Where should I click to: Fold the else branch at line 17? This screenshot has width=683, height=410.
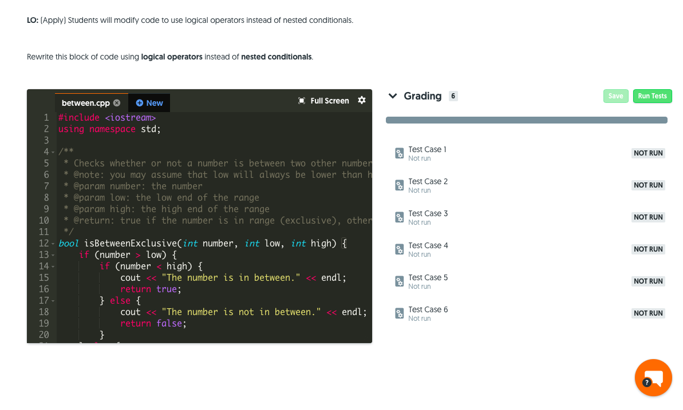[x=52, y=300]
